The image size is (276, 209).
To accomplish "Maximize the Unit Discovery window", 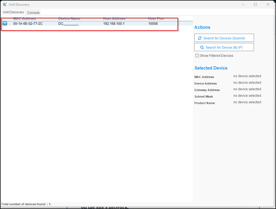I will click(255, 5).
